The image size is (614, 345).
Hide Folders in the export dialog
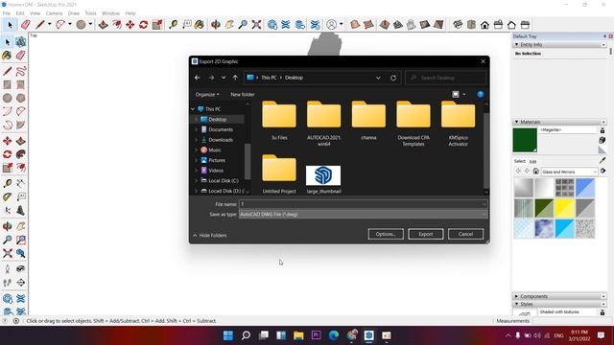pyautogui.click(x=210, y=236)
